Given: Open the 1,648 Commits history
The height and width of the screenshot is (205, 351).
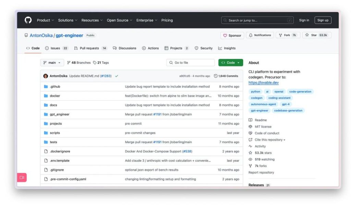Looking at the screenshot, I should [226, 76].
